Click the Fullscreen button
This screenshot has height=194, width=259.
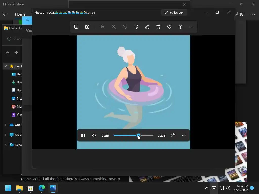[174, 13]
